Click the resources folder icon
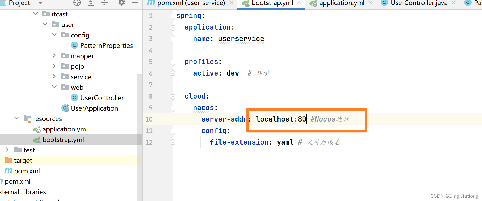 [28, 119]
